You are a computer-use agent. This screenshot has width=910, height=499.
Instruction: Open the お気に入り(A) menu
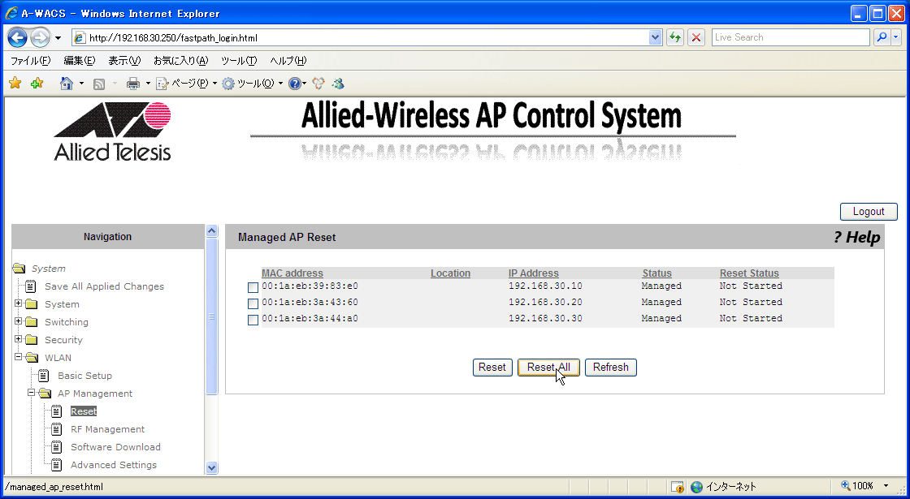click(x=180, y=60)
